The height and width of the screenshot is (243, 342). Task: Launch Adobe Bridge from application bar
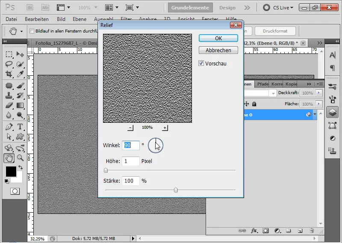click(30, 8)
